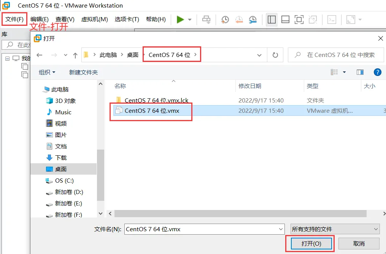386x254 pixels.
Task: Take a snapshot of the virtual machine
Action: point(225,19)
